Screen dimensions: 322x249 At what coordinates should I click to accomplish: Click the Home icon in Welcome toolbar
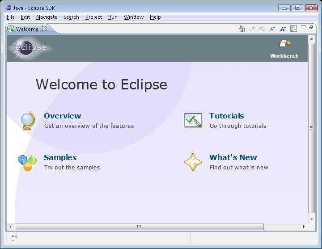point(242,29)
